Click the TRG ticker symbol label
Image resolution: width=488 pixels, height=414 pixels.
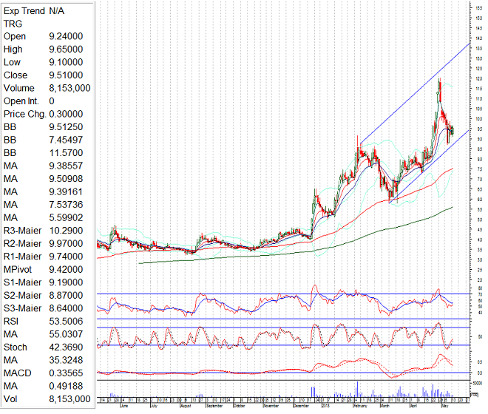tap(13, 23)
